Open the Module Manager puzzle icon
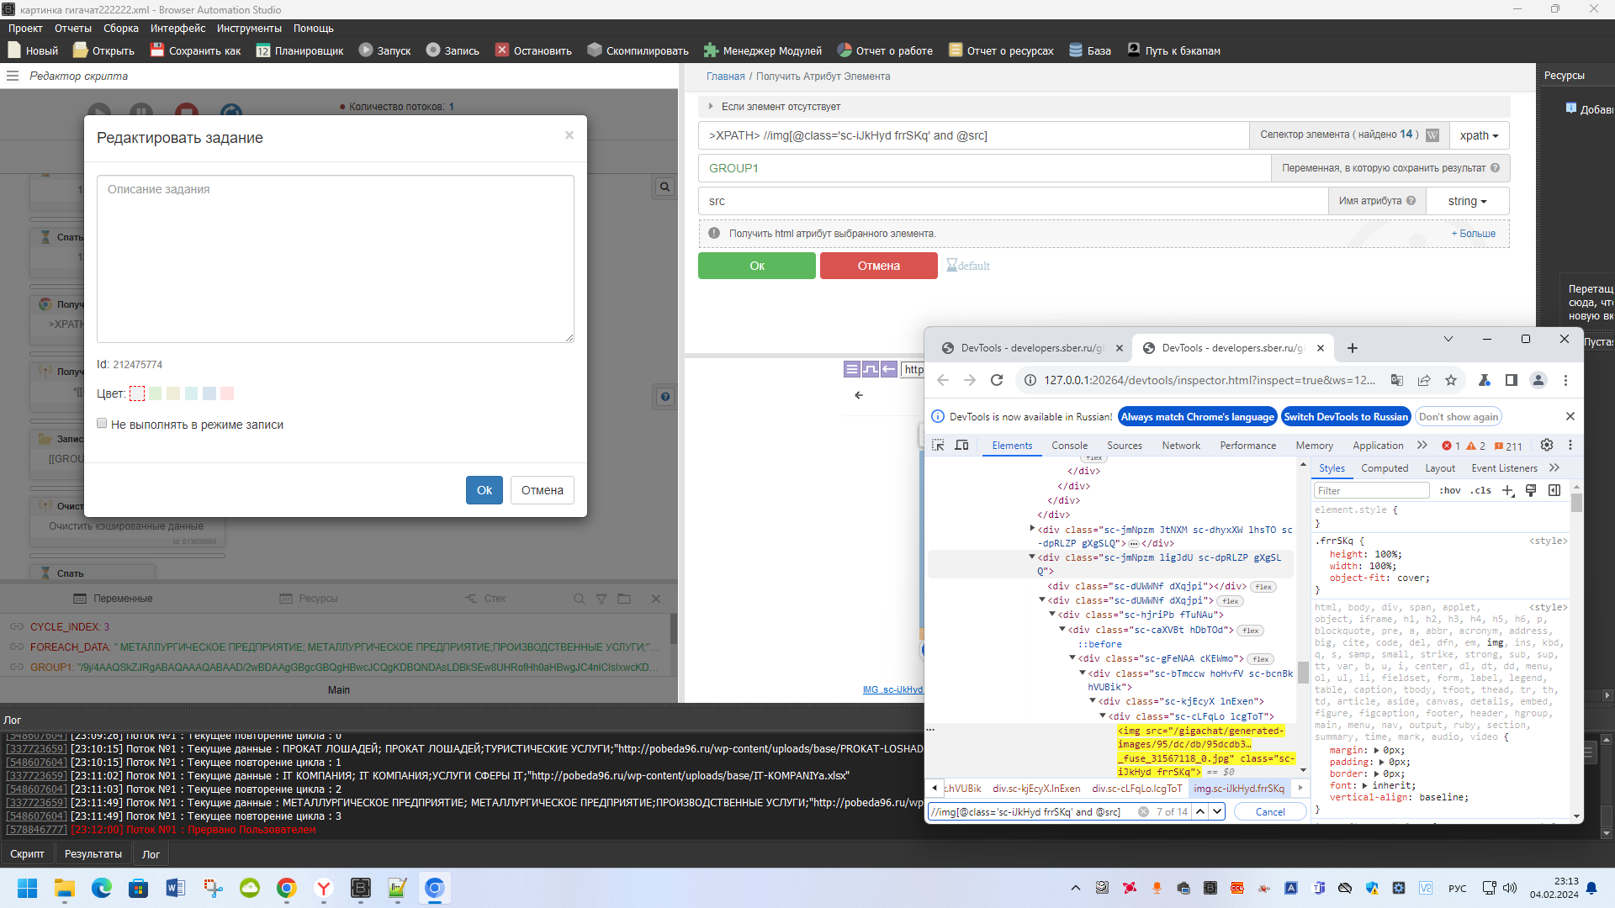Screen dimensions: 1615x908 pos(711,50)
